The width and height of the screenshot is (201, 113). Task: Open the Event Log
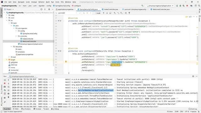[193, 109]
